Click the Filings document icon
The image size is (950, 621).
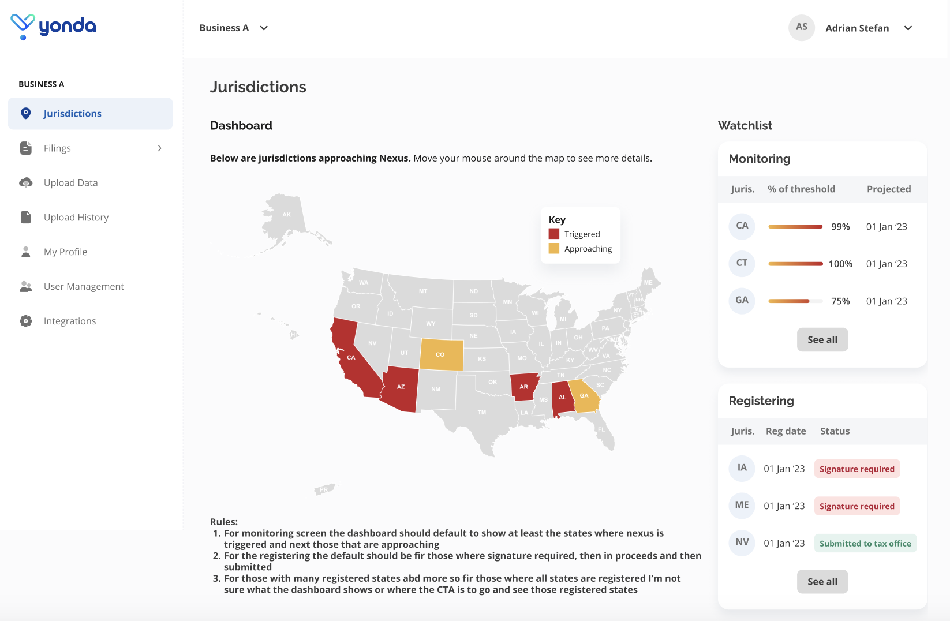coord(26,148)
